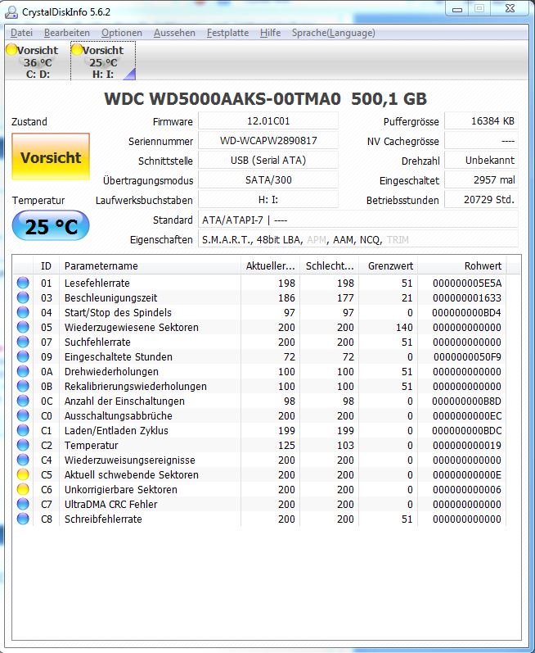Open the Hilfe menu
The width and height of the screenshot is (535, 653).
pos(270,33)
